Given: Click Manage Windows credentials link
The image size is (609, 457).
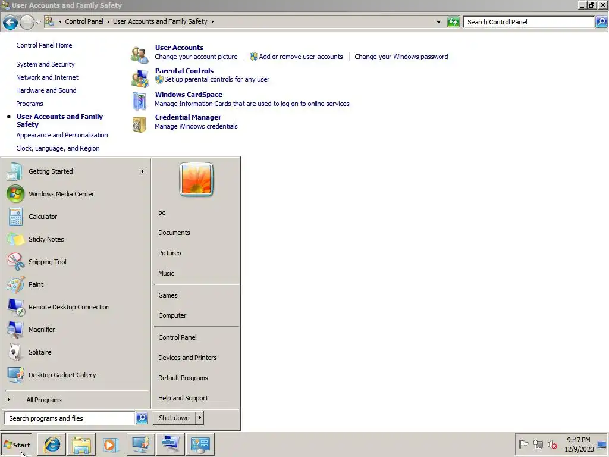Looking at the screenshot, I should click(196, 126).
